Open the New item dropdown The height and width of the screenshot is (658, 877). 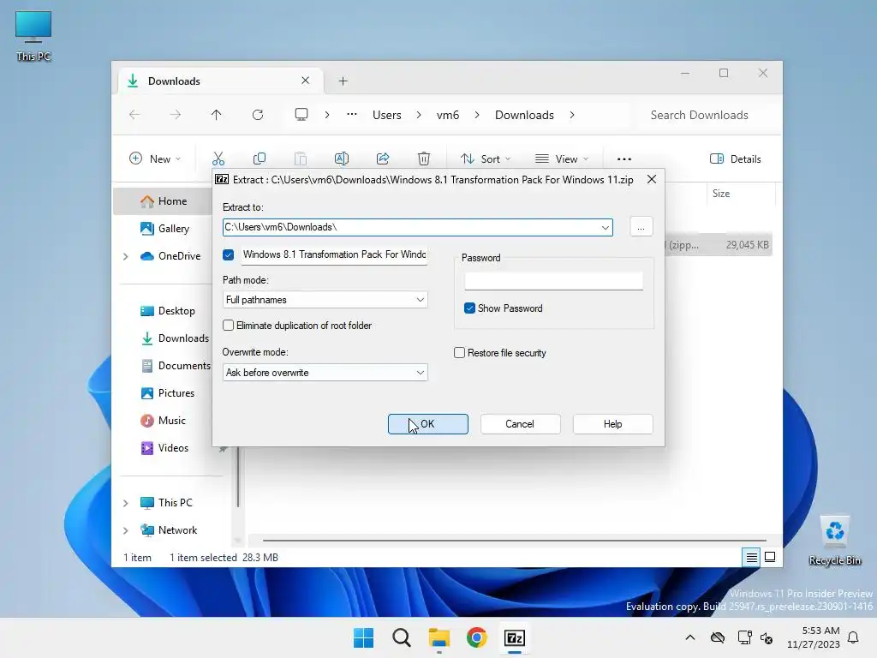155,159
